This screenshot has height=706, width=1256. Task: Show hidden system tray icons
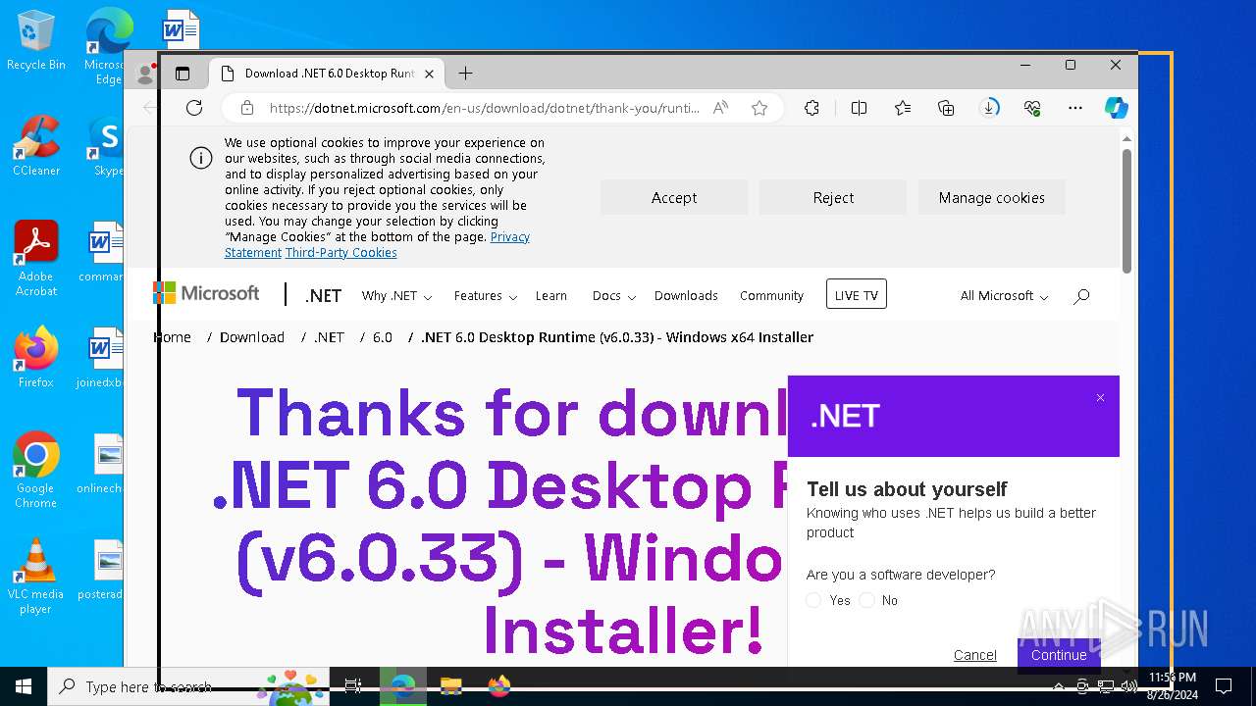point(1059,686)
